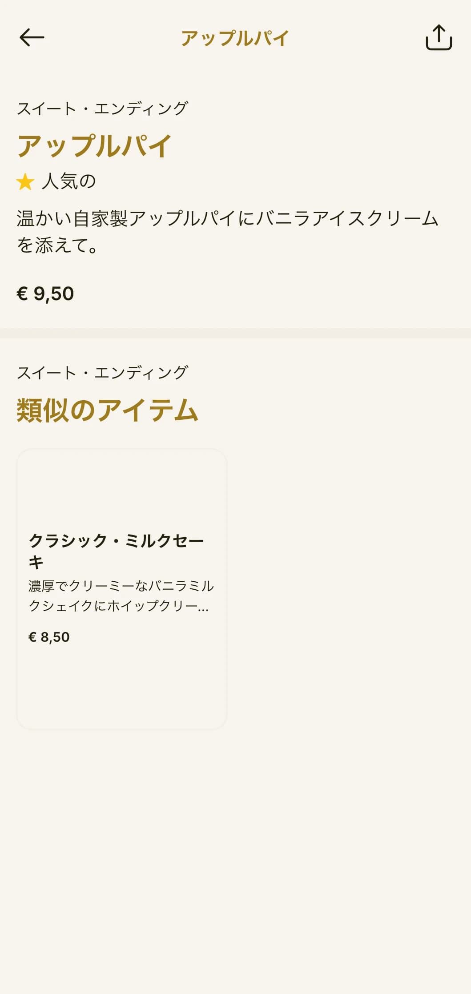This screenshot has height=994, width=471.
Task: Tap the share icon in the header
Action: 439,37
